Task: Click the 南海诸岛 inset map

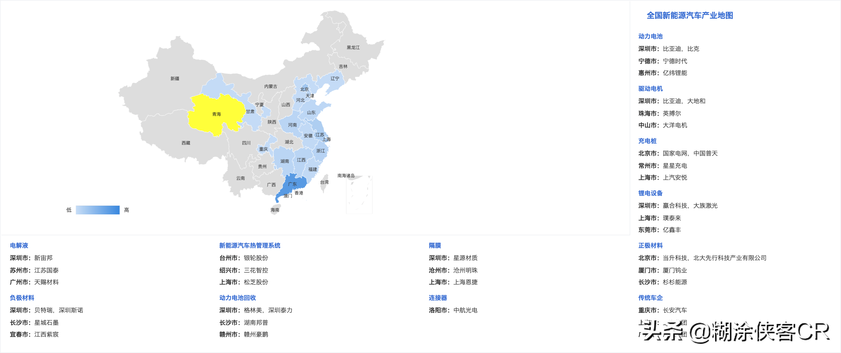Action: [x=359, y=194]
